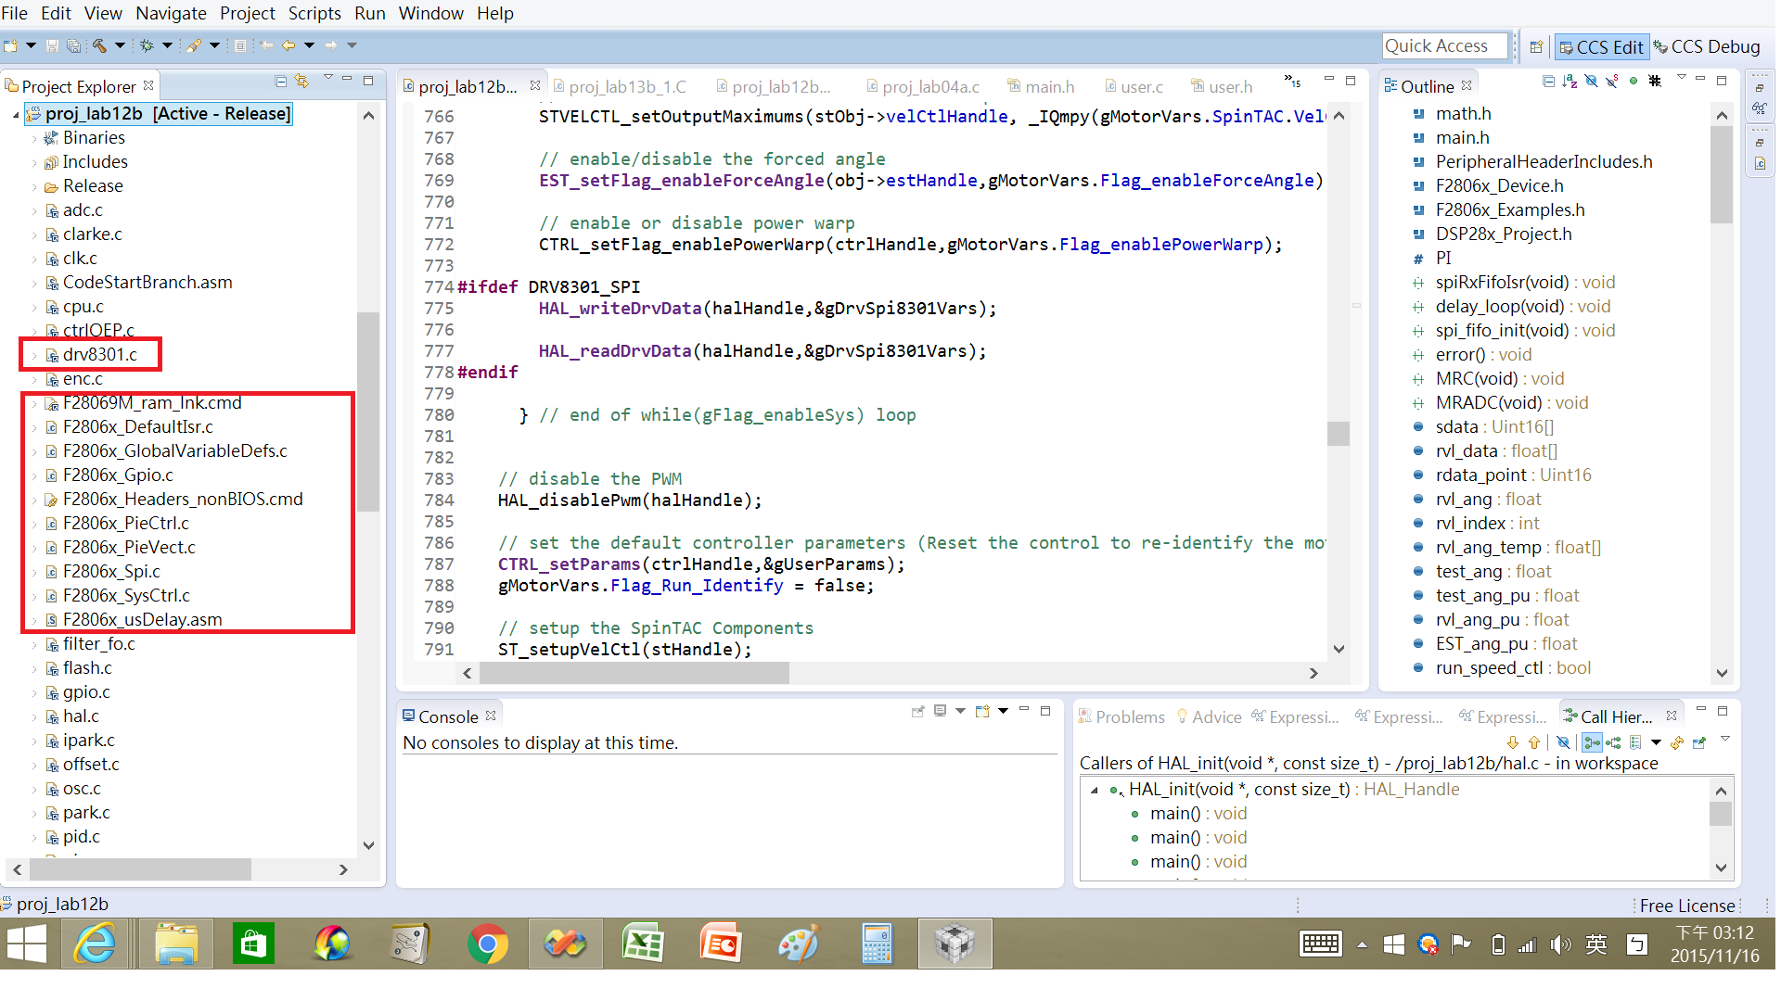Viewport: 1781px width, 1001px height.
Task: Select spi_fifo_init(void) in the Outline
Action: (1525, 330)
